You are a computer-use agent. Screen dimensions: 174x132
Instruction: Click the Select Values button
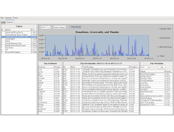click(60, 27)
